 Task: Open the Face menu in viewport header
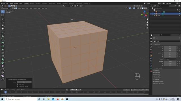tap(43, 8)
